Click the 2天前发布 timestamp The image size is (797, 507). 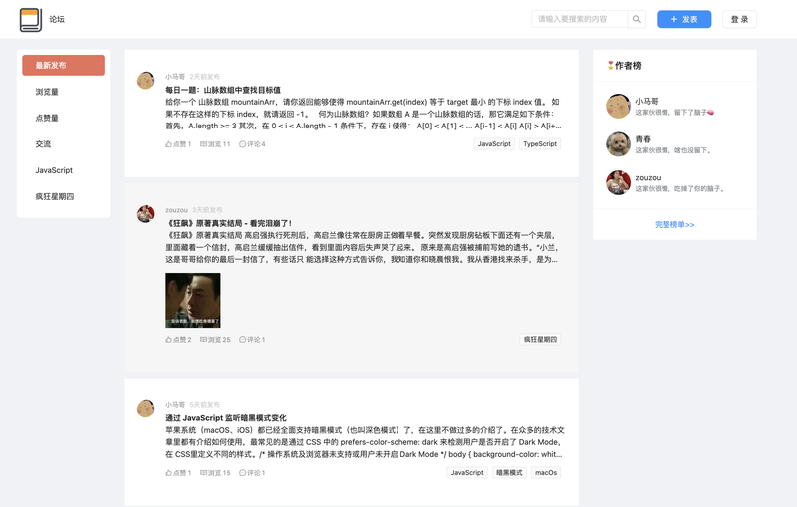(205, 77)
